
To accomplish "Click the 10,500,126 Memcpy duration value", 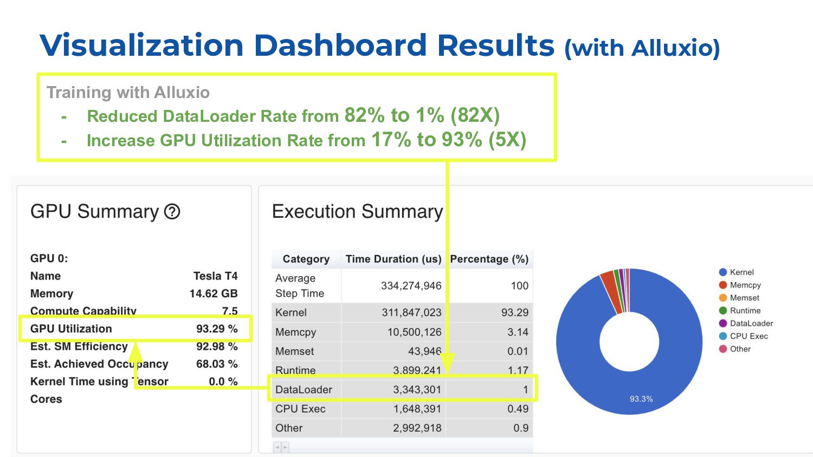I will point(414,332).
